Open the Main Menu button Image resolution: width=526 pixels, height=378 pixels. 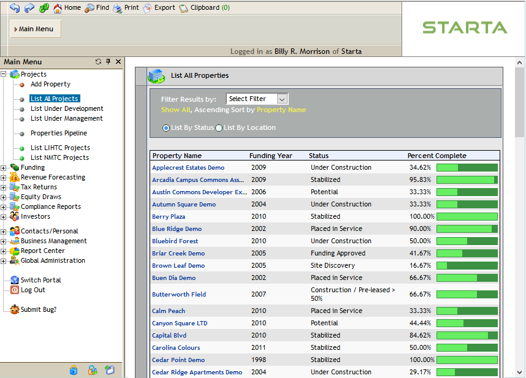(35, 28)
